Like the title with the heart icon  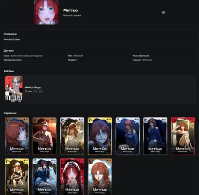(x=34, y=92)
